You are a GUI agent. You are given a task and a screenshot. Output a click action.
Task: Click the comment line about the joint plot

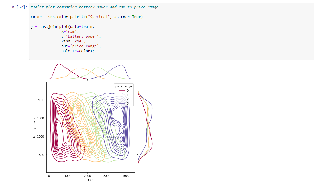94,7
